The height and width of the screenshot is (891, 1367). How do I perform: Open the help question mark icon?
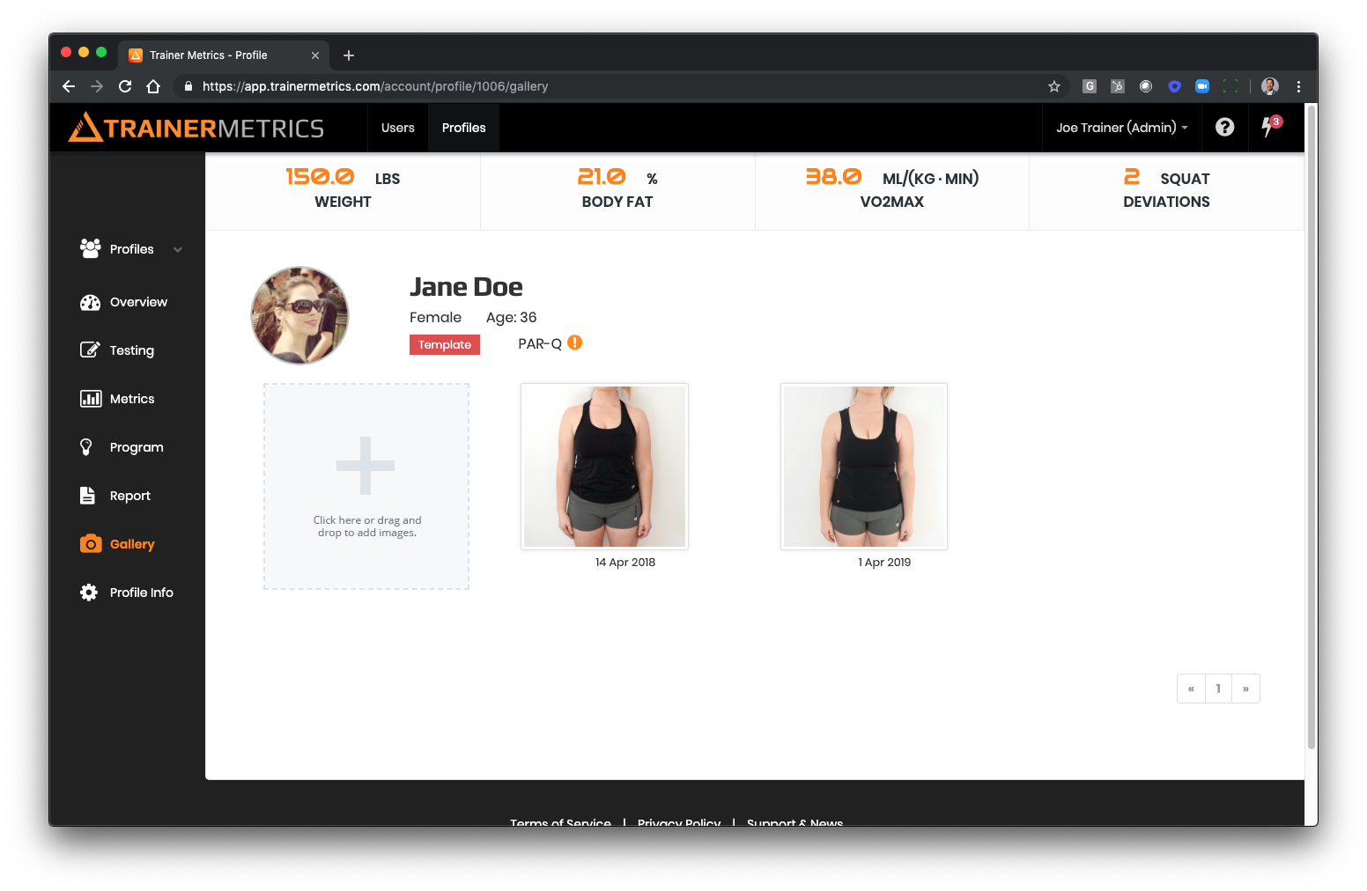coord(1224,128)
